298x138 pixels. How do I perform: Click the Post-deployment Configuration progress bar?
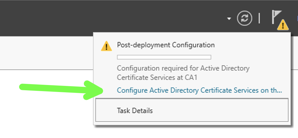[x=164, y=57]
